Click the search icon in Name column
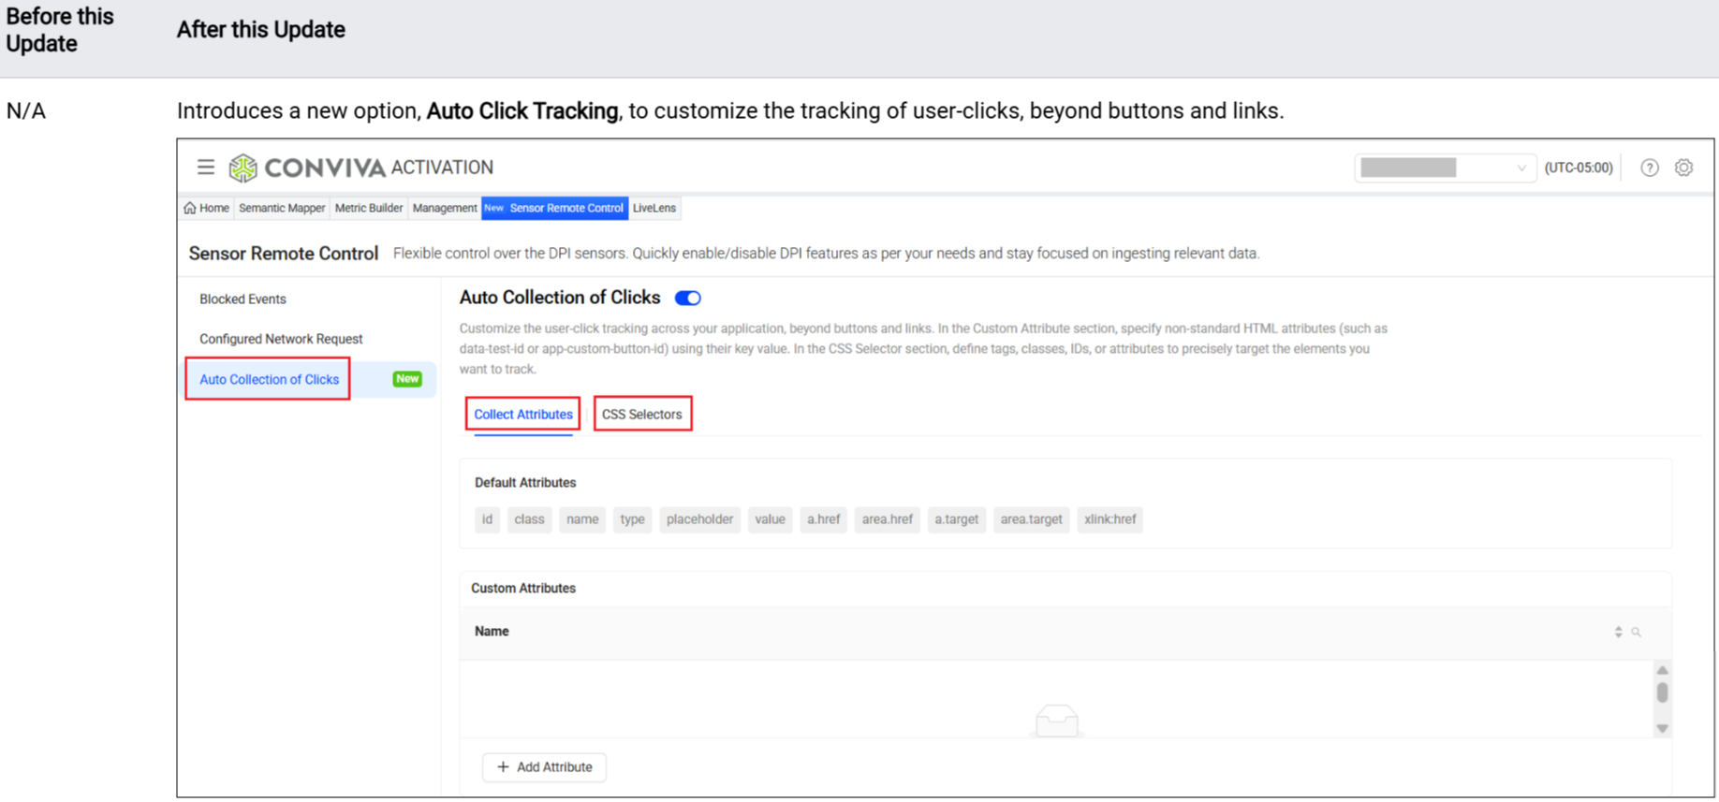1719x802 pixels. pos(1637,633)
